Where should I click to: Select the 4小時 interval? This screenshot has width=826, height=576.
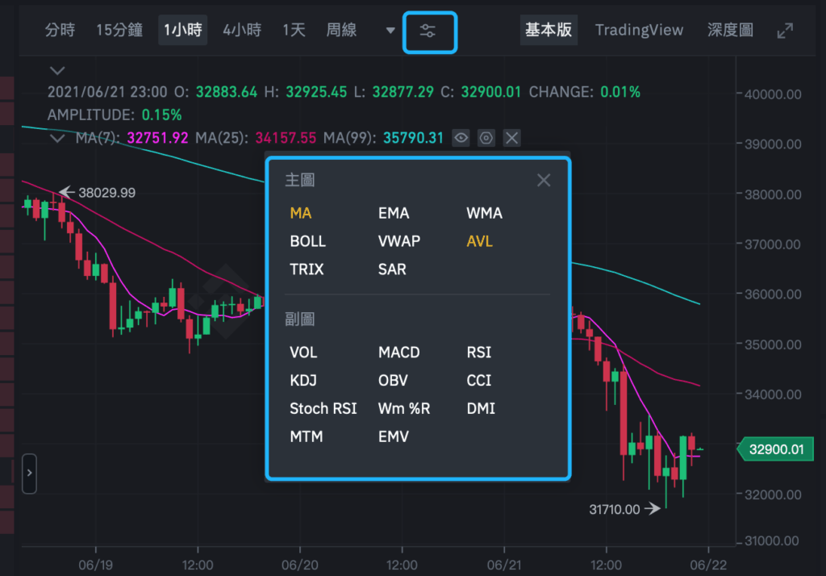coord(242,31)
